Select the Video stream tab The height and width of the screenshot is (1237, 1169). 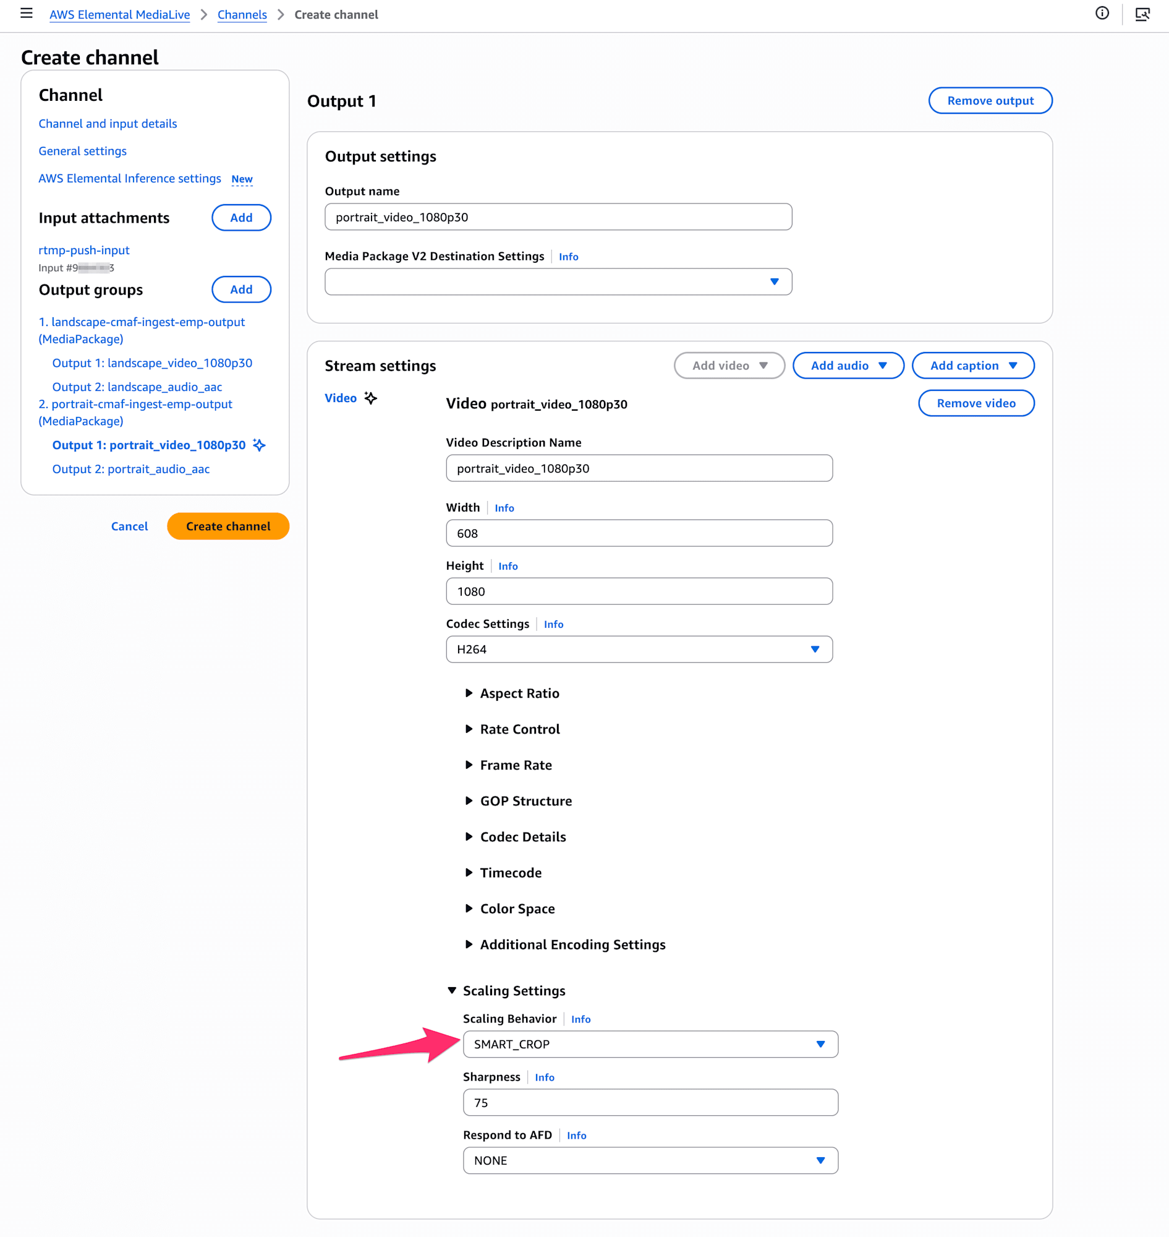340,398
